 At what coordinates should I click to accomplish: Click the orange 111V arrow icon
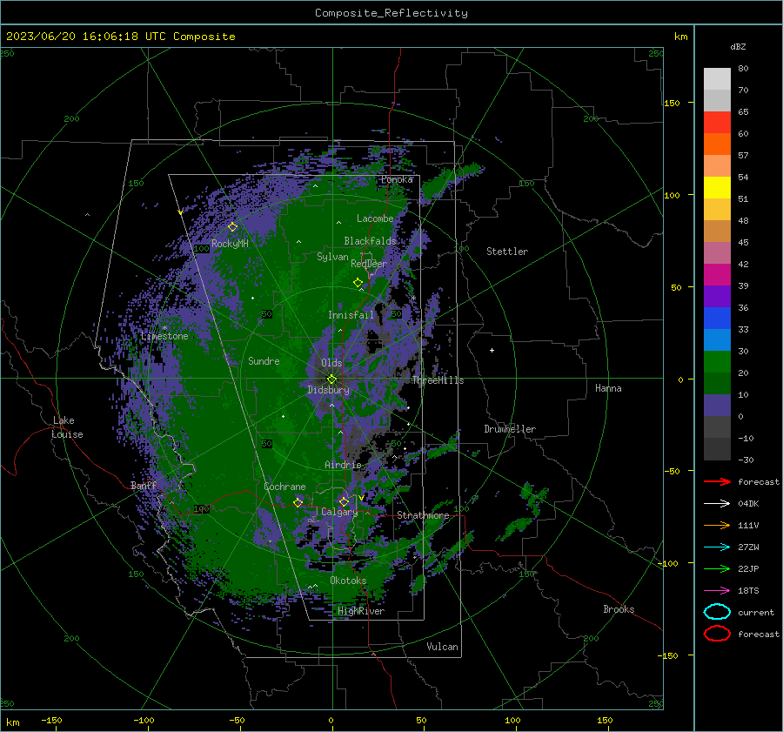pyautogui.click(x=717, y=525)
